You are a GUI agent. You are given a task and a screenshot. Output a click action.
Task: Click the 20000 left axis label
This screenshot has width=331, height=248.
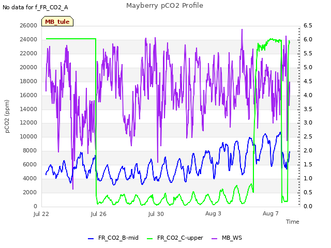point(28,67)
